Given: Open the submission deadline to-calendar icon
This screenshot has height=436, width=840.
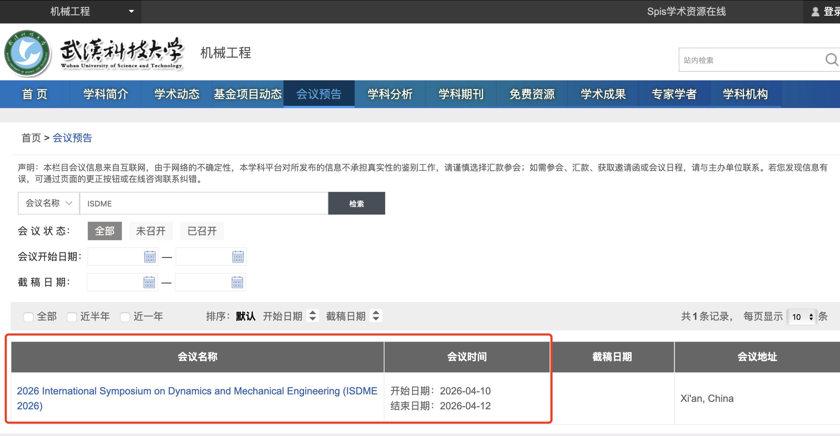Looking at the screenshot, I should pos(237,282).
